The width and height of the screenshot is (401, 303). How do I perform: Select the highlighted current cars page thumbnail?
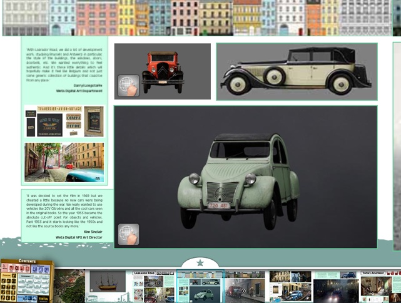tap(200, 286)
